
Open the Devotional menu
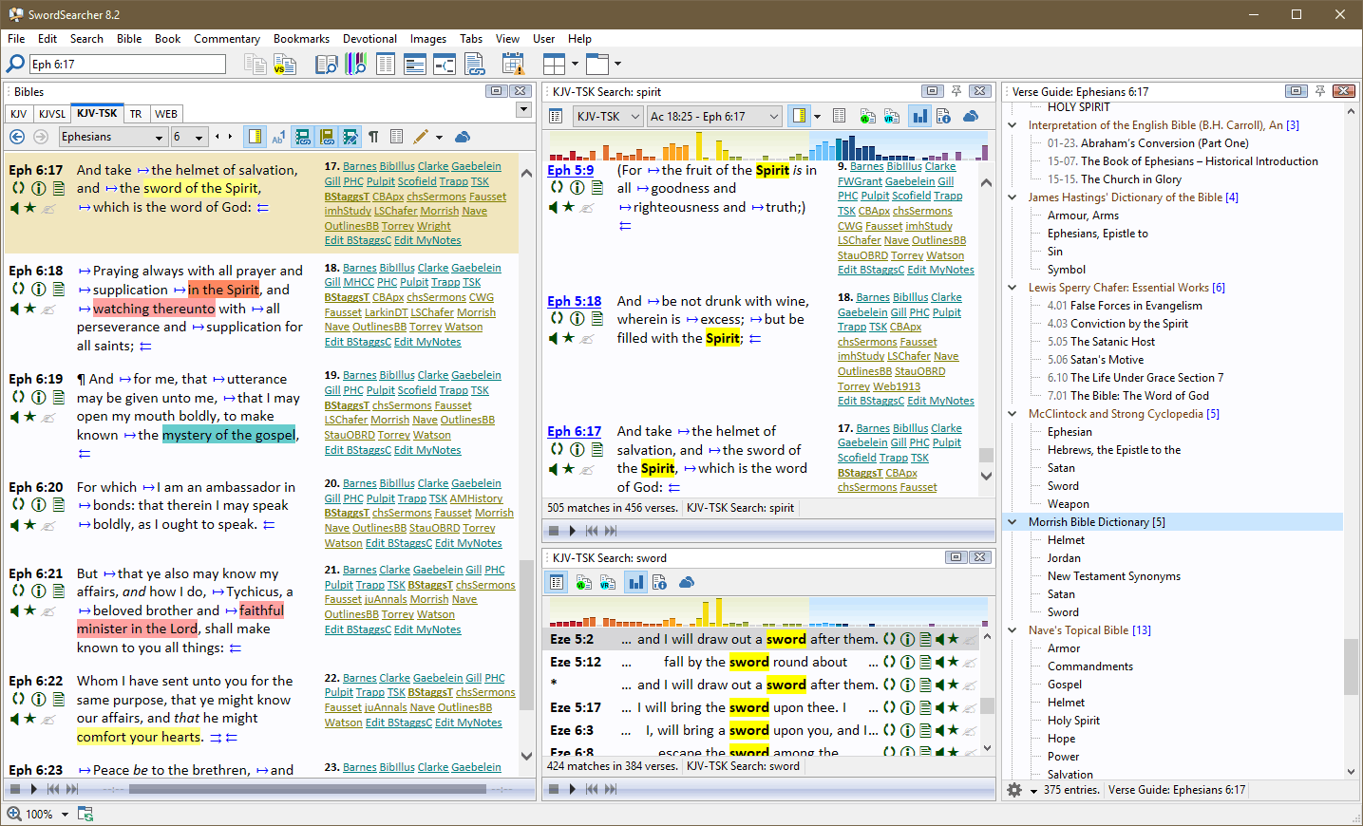coord(369,39)
